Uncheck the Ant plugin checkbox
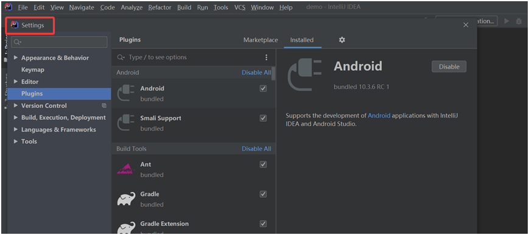The height and width of the screenshot is (235, 529). pyautogui.click(x=263, y=164)
